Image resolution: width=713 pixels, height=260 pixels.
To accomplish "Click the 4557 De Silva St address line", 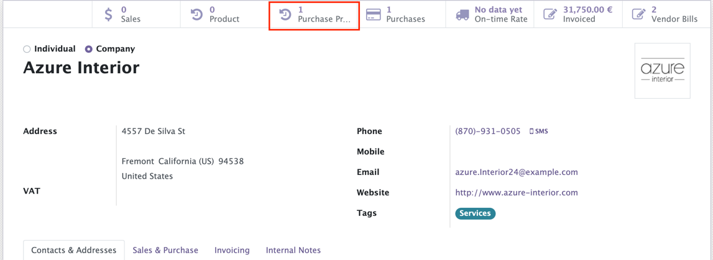I will coord(154,132).
